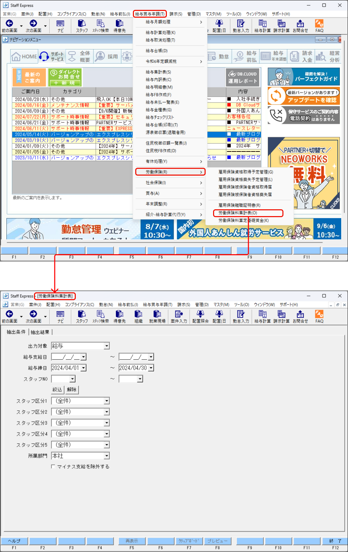
Task: Click the 再表示 F5 button
Action: (x=132, y=541)
